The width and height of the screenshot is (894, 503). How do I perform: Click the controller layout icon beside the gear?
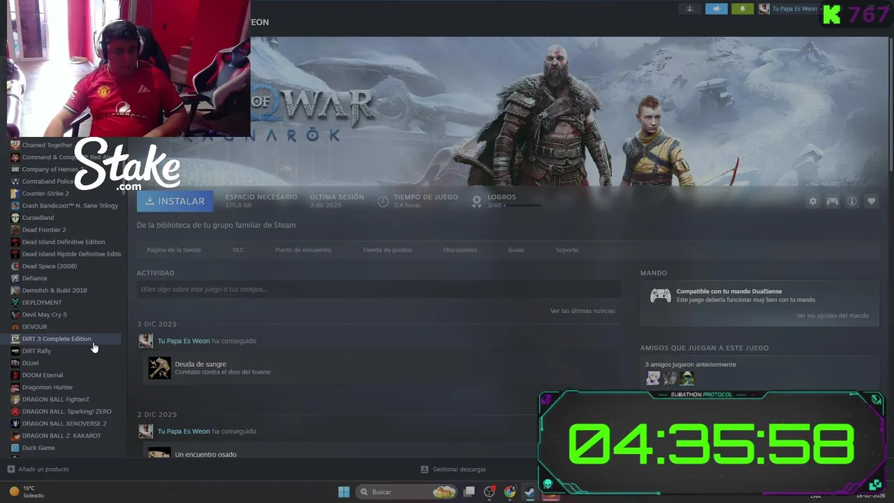[x=833, y=201]
